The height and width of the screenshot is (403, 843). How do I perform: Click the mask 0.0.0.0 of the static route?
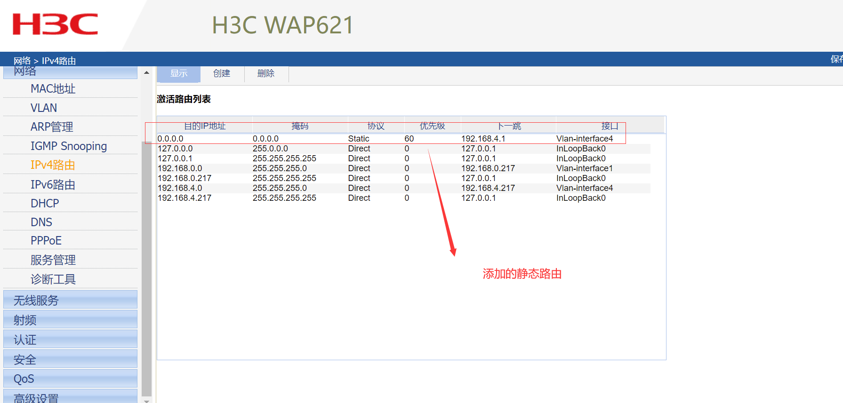[x=265, y=139]
